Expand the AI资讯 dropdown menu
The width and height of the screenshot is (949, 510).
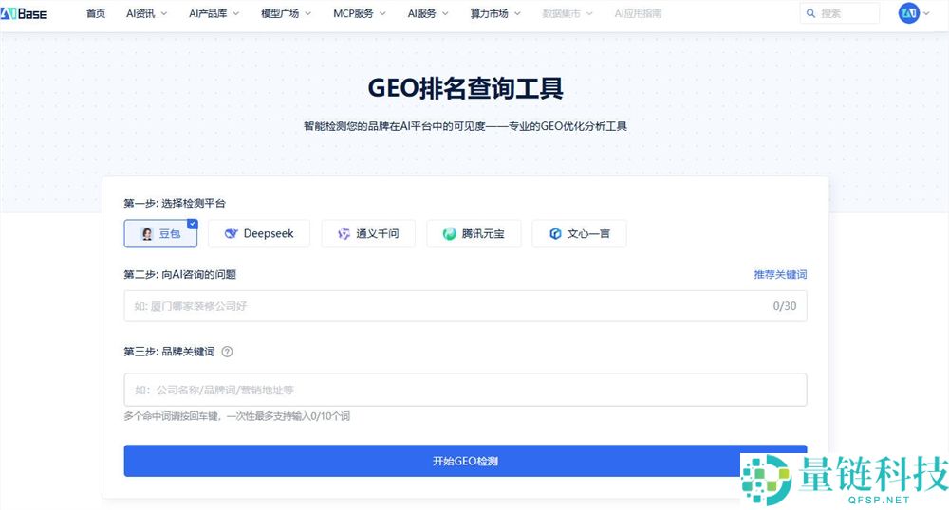click(146, 13)
